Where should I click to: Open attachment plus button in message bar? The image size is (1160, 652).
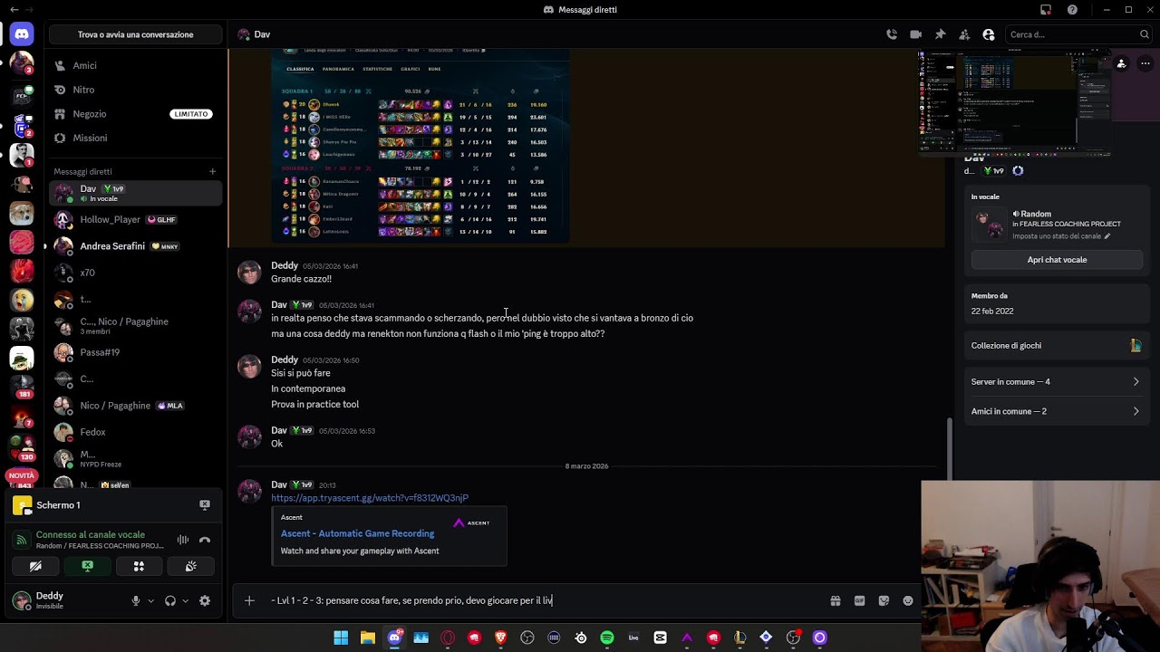249,600
